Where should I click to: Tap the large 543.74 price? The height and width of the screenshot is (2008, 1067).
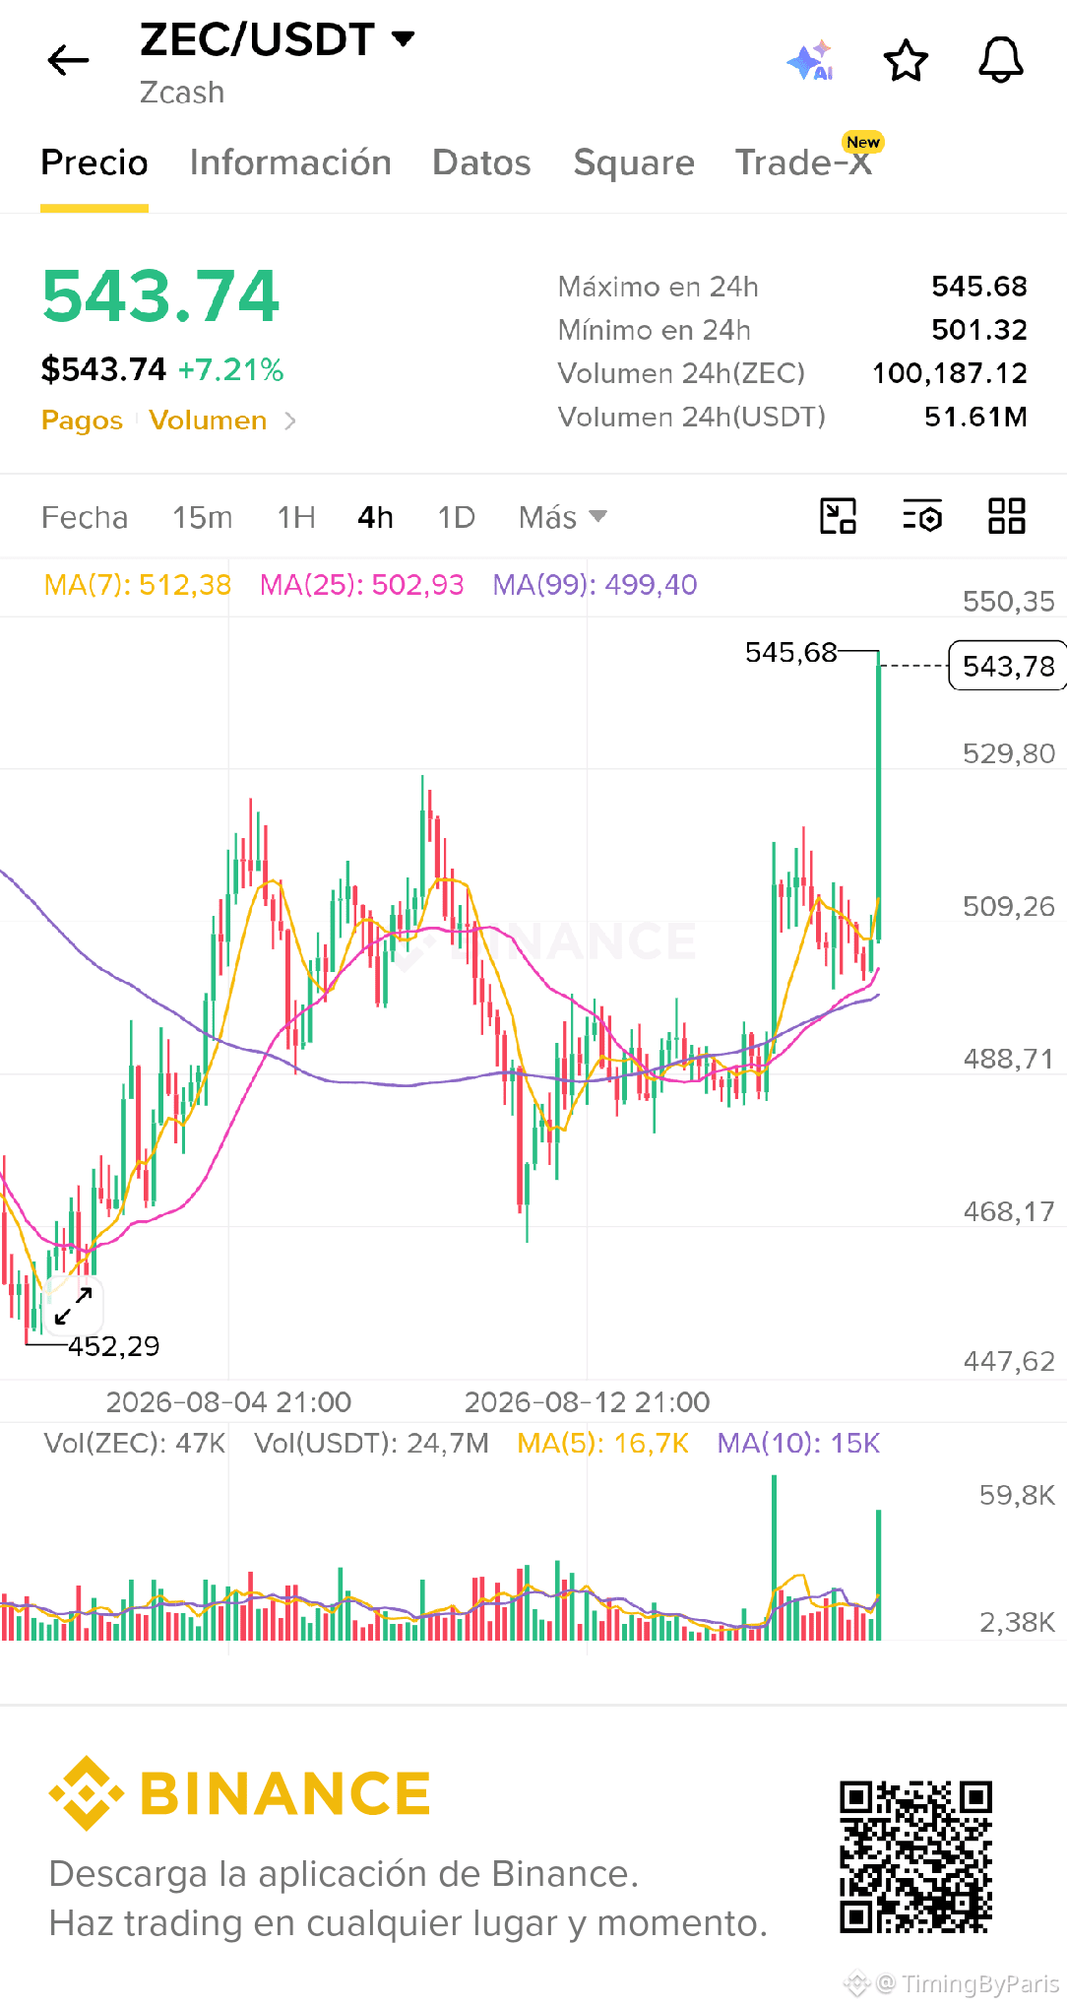(160, 295)
